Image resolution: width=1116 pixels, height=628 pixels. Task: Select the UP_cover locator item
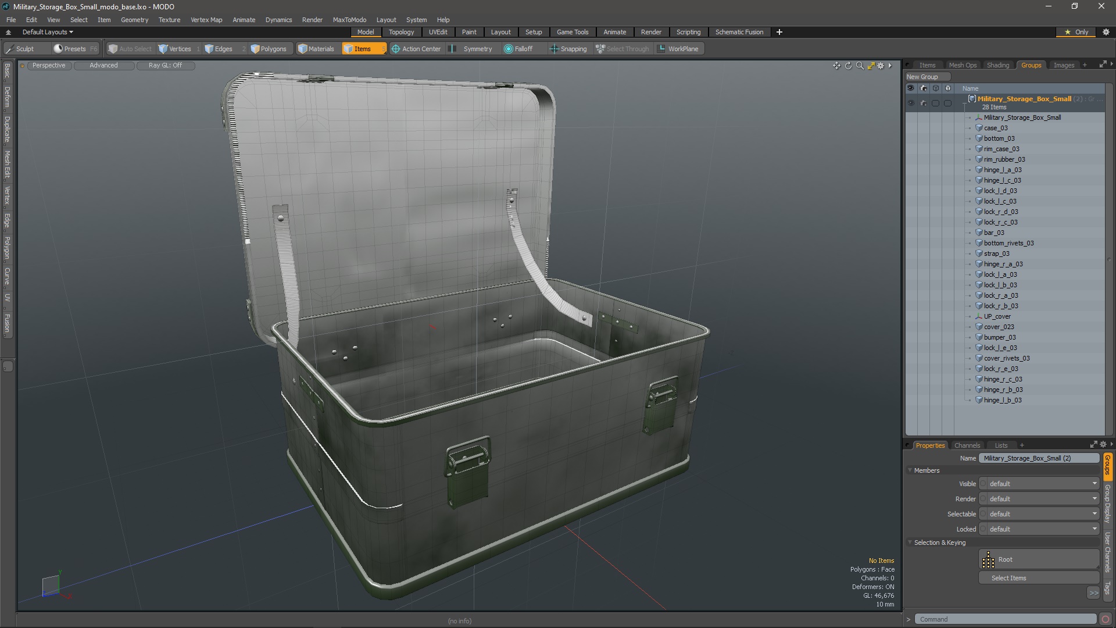[997, 316]
